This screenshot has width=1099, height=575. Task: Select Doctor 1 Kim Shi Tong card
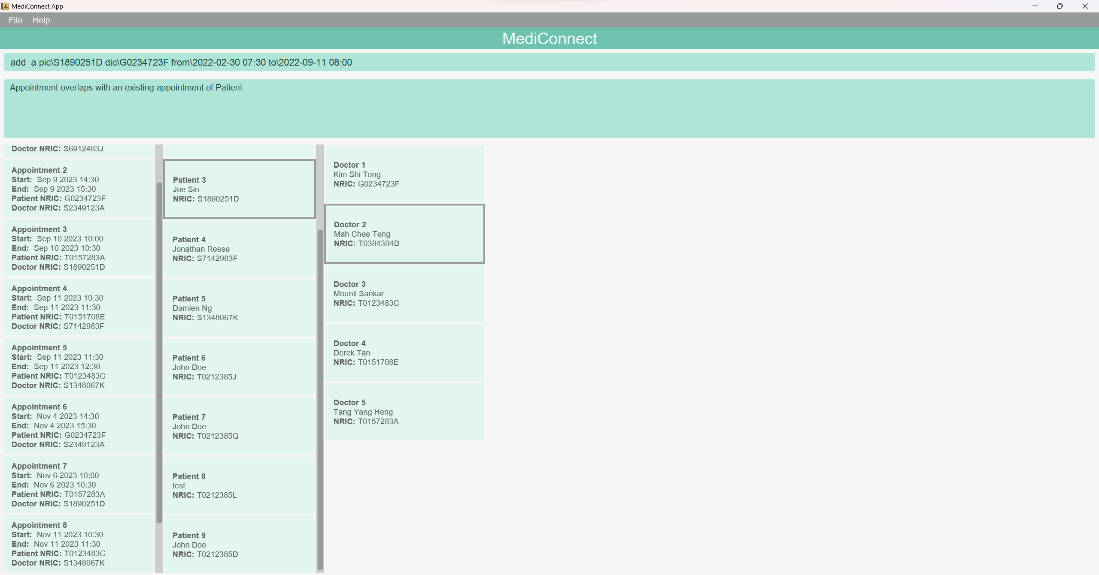coord(404,174)
